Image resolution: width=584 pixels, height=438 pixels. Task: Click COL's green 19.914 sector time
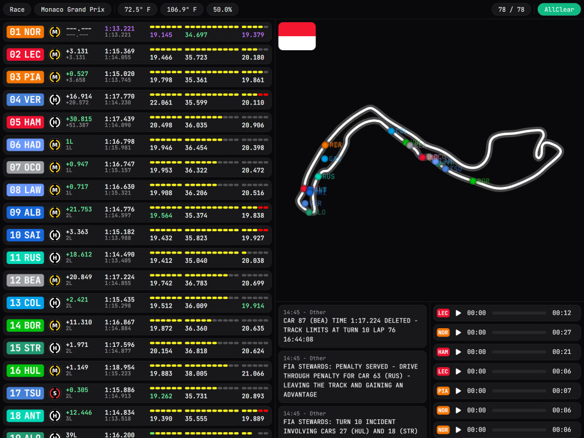tap(253, 306)
